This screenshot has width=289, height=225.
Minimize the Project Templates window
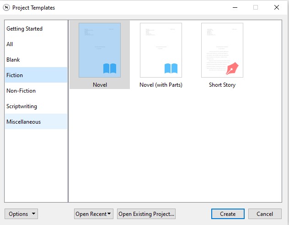point(235,7)
